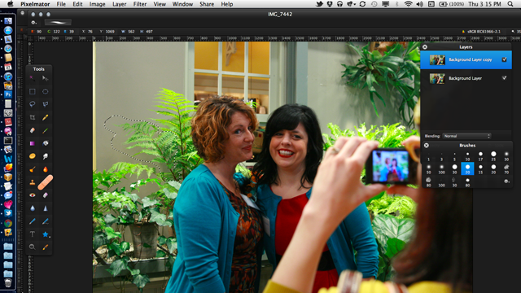Select the Zoom magnifier tool
Image resolution: width=521 pixels, height=293 pixels.
[x=33, y=247]
